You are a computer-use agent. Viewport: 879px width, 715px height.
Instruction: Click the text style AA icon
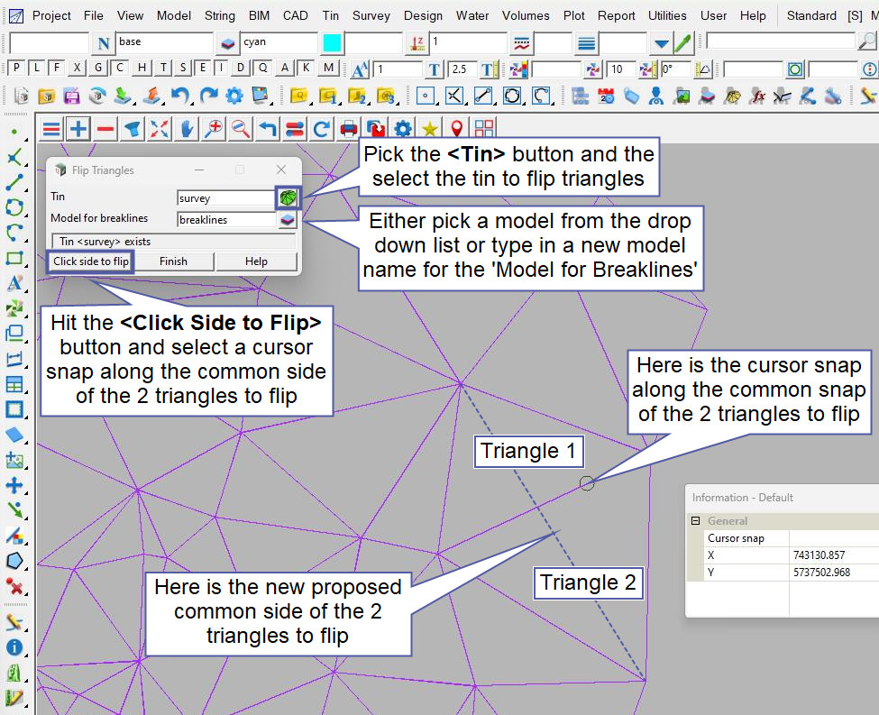360,69
